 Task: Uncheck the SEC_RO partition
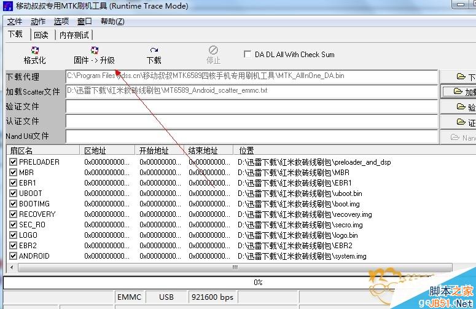click(x=13, y=225)
